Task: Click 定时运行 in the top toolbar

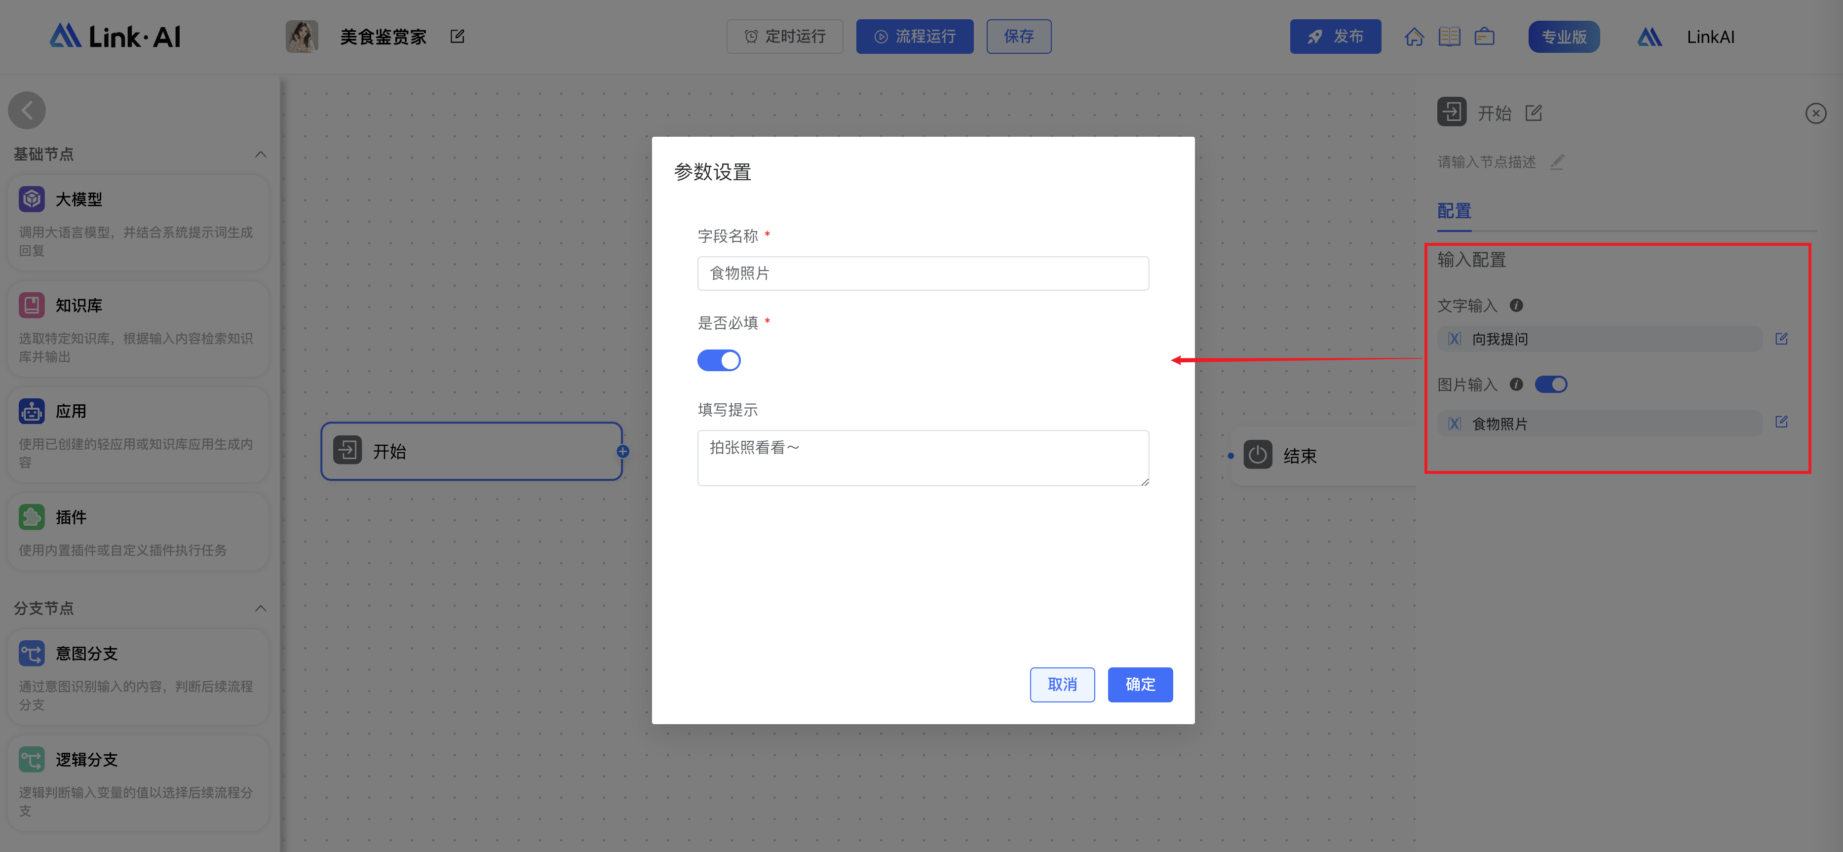Action: (785, 36)
